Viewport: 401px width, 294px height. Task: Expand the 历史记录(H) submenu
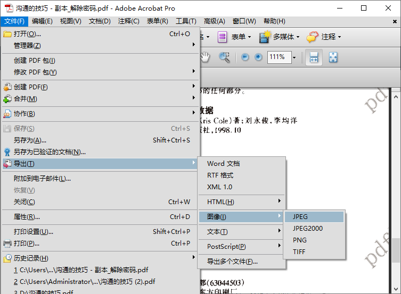(194, 257)
